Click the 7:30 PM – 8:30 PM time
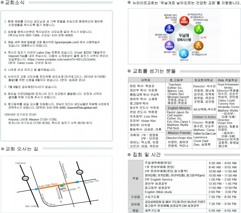The height and width of the screenshot is (213, 241). tap(223, 197)
